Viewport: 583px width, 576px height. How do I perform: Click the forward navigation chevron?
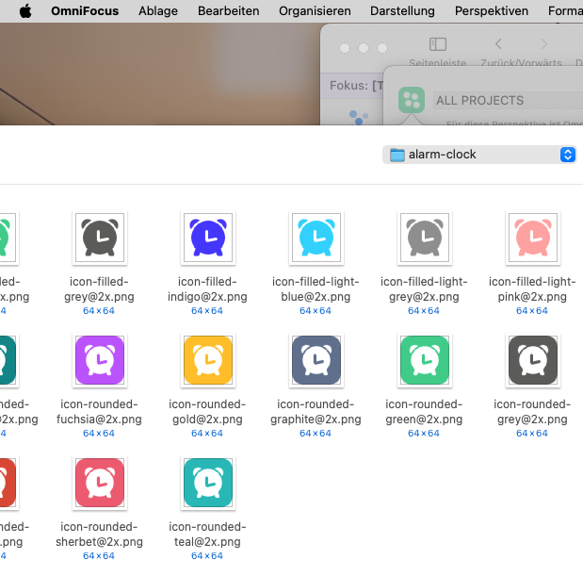543,44
